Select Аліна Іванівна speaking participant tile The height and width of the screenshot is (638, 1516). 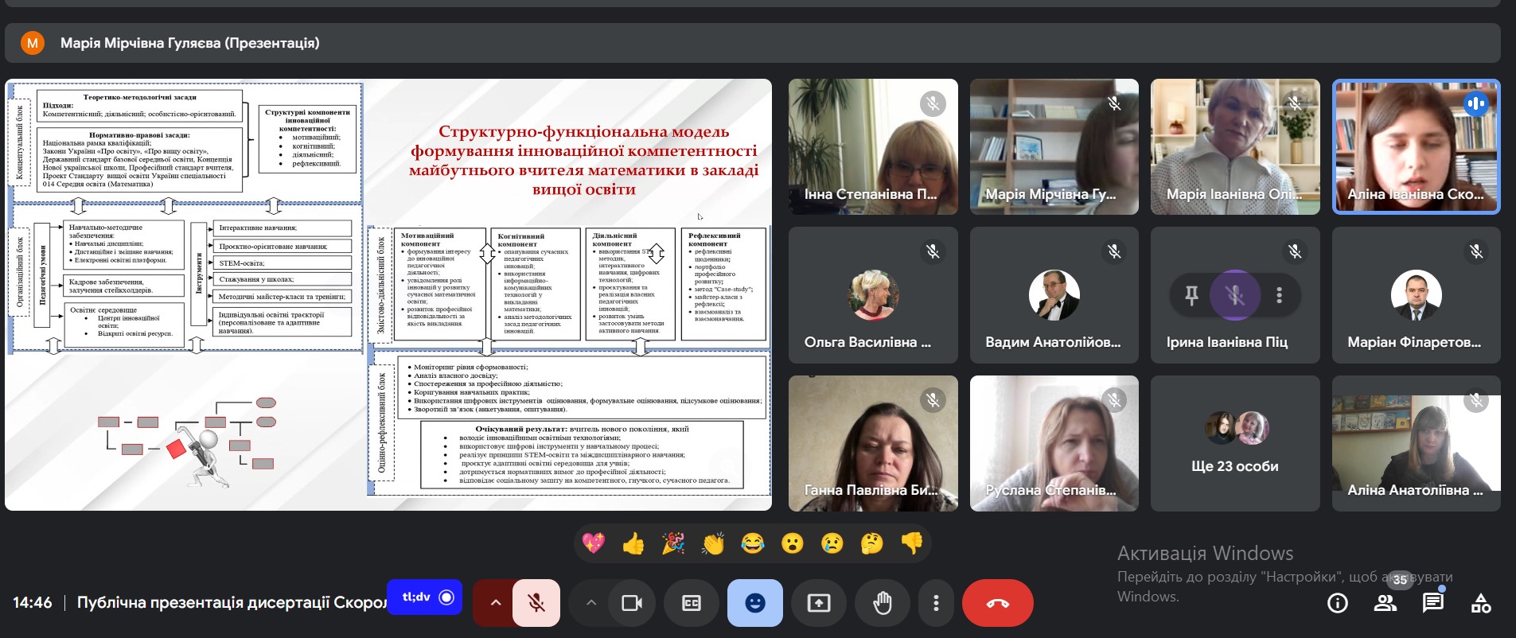[x=1417, y=147]
